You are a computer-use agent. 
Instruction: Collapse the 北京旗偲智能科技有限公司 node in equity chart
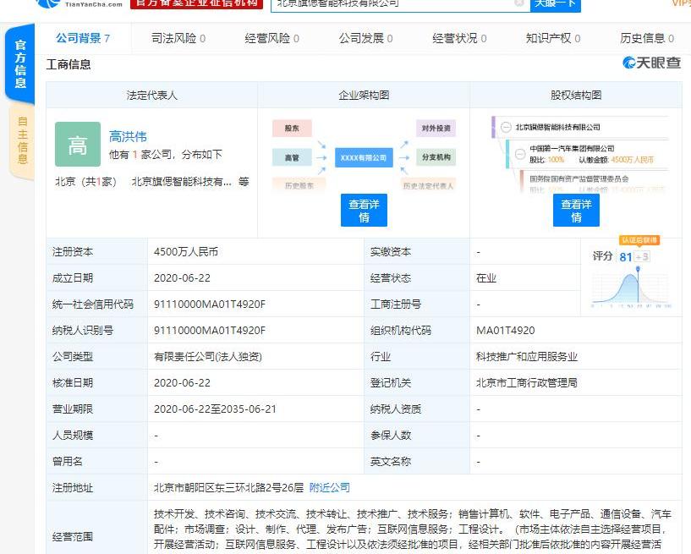tap(506, 127)
